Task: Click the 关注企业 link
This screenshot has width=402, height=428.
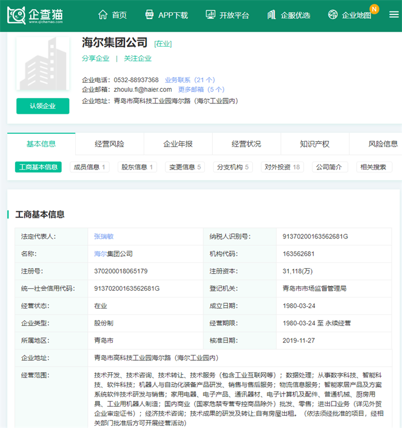Action: 138,59
